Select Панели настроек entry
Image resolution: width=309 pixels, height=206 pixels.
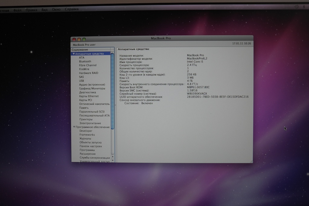91,146
